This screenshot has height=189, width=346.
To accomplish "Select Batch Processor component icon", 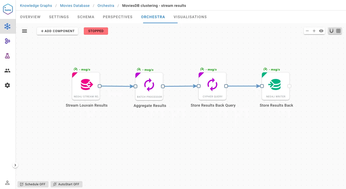I will pos(149,85).
